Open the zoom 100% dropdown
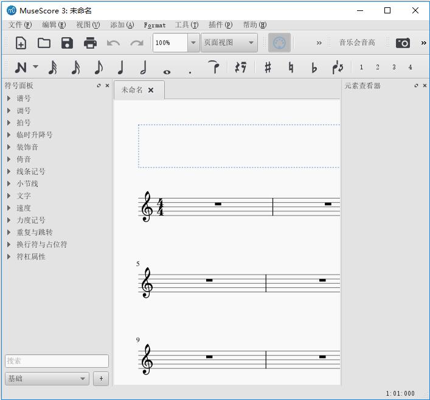The height and width of the screenshot is (400, 430). (193, 43)
